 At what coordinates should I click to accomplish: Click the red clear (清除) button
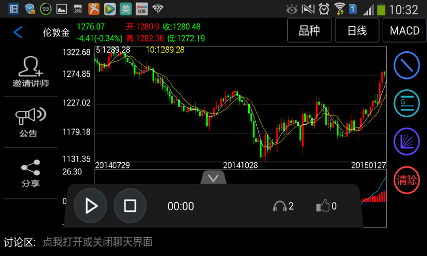pyautogui.click(x=407, y=180)
